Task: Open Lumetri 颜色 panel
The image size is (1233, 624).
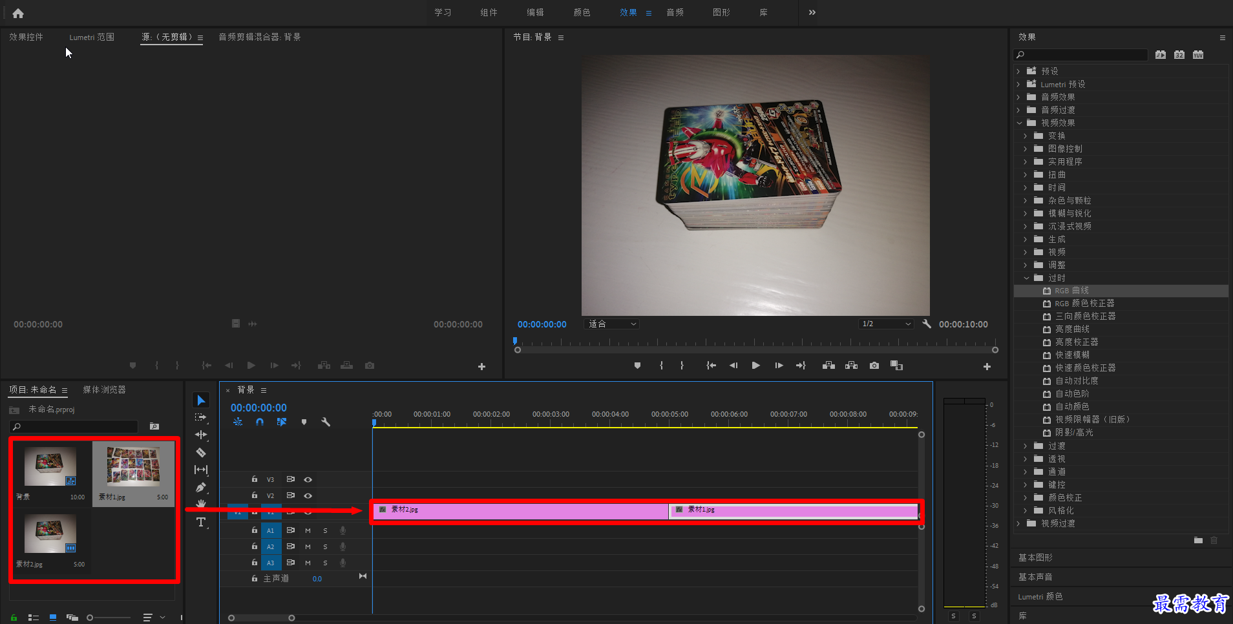Action: [1040, 596]
